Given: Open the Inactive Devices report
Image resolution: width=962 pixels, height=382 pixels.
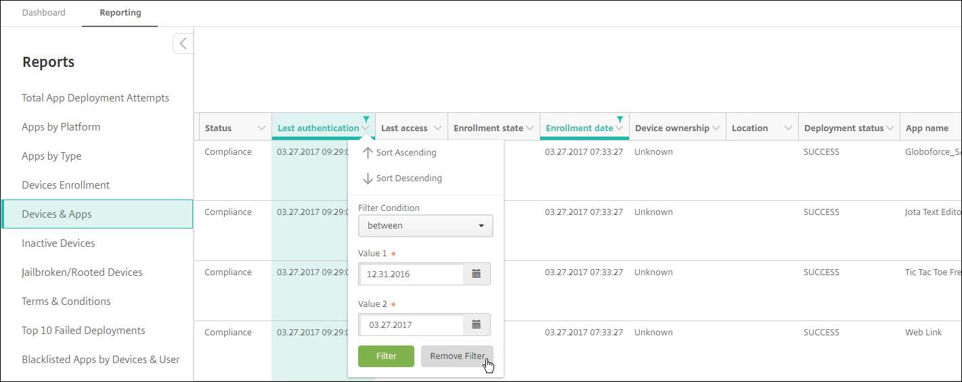Looking at the screenshot, I should [x=58, y=243].
